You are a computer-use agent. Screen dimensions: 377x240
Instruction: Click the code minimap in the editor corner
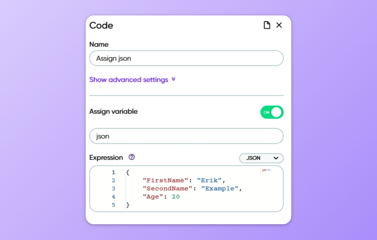[x=266, y=170]
